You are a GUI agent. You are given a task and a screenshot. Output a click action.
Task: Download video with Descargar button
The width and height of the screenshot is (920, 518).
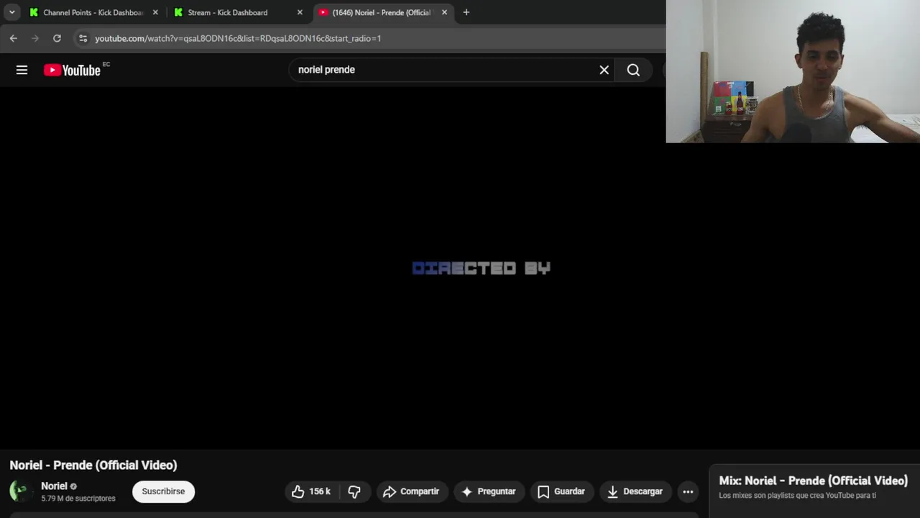point(635,491)
